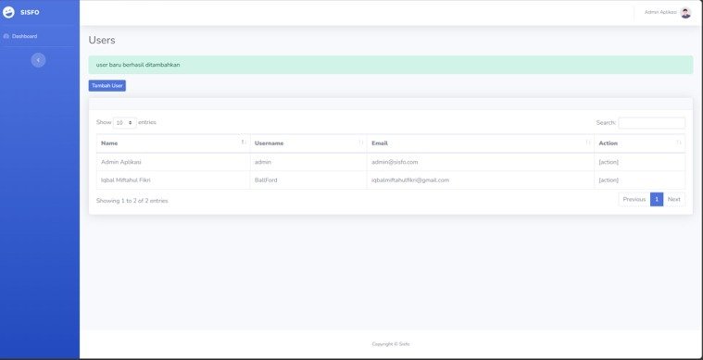This screenshot has width=703, height=360.
Task: Click [action] in the Iqbal Miftahul Fikri row
Action: pos(609,180)
